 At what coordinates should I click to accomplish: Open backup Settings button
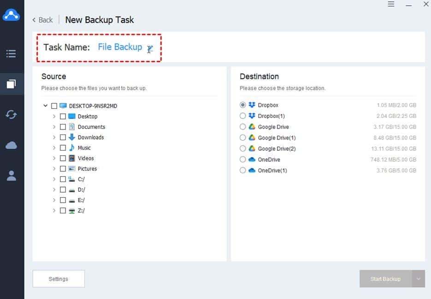pos(59,279)
